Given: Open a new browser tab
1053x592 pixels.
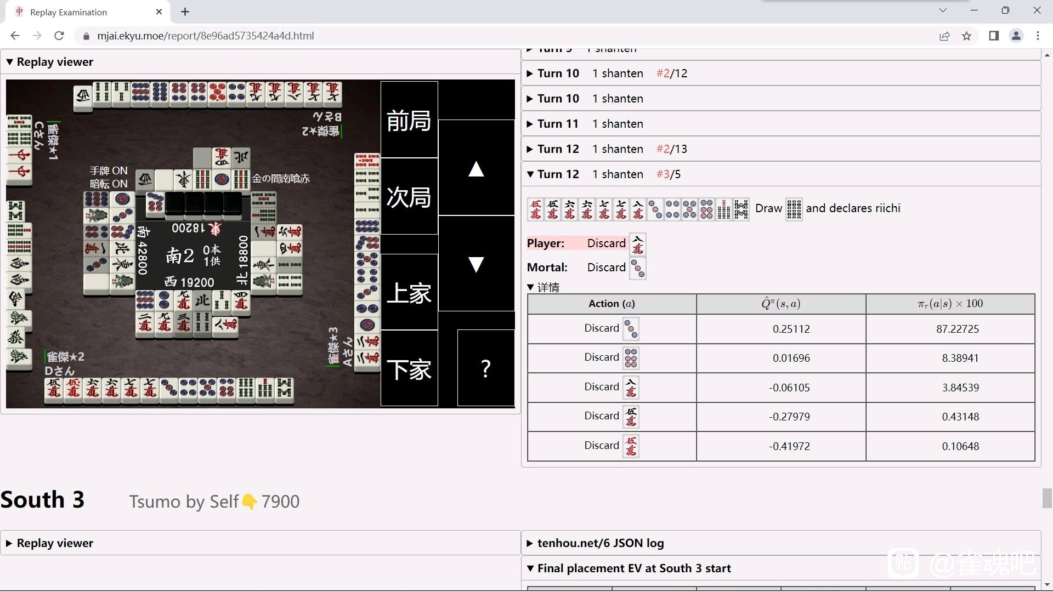Looking at the screenshot, I should point(185,12).
